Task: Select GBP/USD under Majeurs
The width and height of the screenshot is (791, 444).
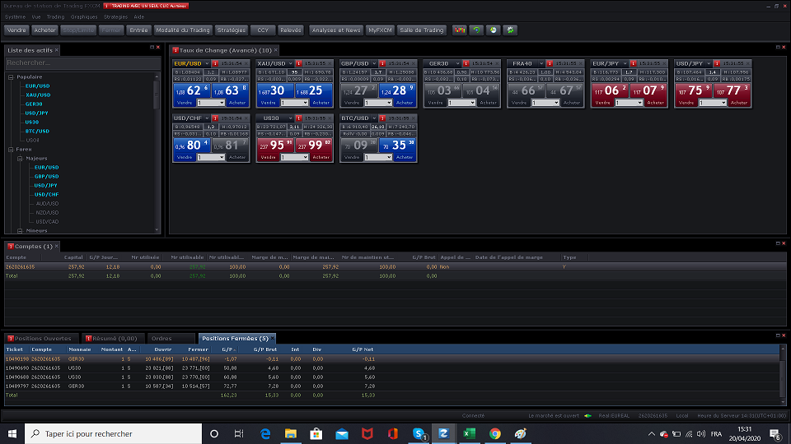Action: tap(46, 177)
